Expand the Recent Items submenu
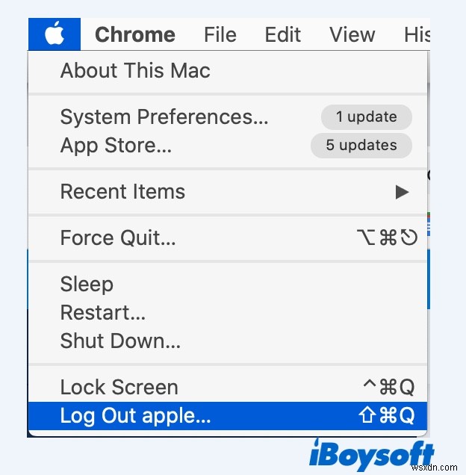Screen dimensions: 466x475 click(x=122, y=192)
